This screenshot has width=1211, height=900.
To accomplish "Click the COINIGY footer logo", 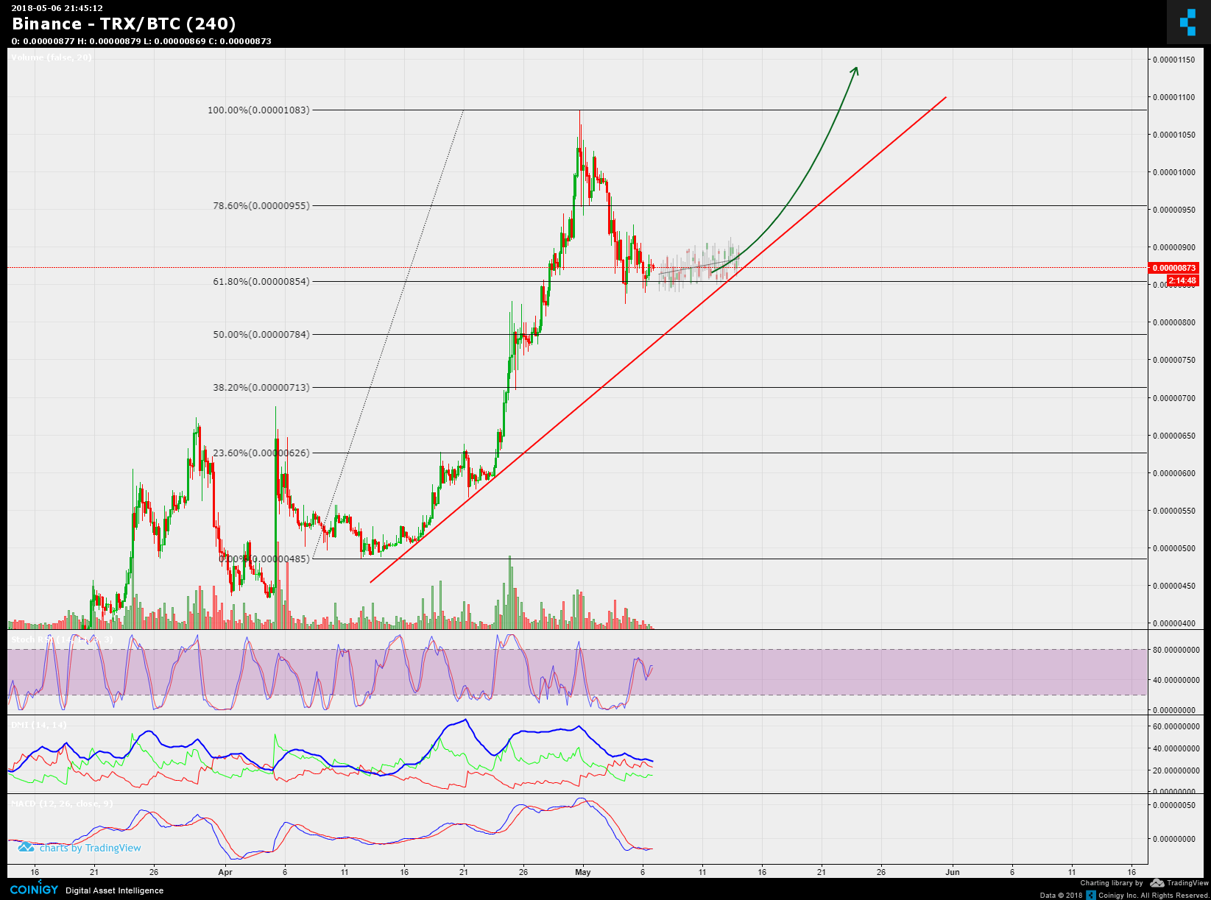I will [34, 890].
